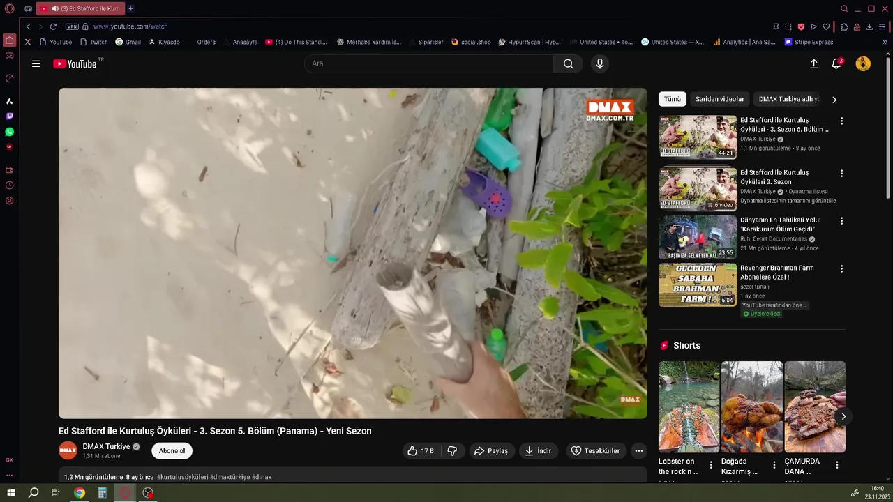Open tab search magnifier in title bar
The image size is (893, 502).
[844, 8]
